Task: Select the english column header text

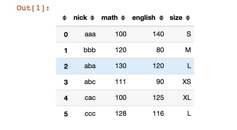Action: (144, 18)
